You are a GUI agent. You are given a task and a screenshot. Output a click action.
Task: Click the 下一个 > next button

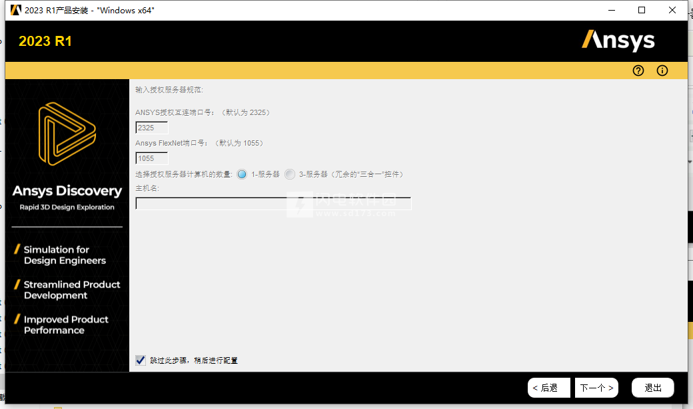tap(596, 388)
